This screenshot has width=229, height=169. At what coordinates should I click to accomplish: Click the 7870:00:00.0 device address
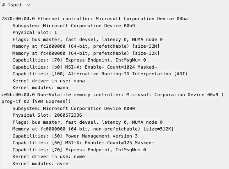[x=18, y=19]
